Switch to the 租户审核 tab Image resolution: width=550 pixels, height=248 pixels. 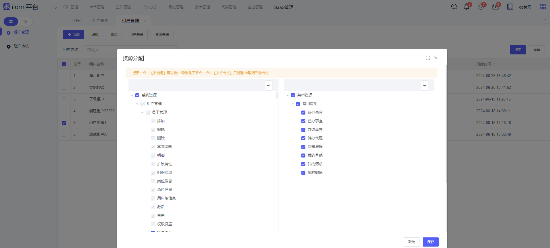(100, 21)
